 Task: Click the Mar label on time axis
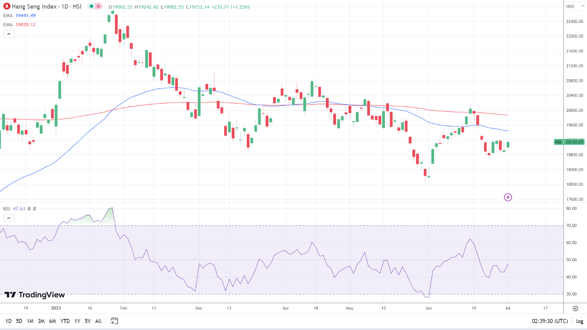(199, 308)
